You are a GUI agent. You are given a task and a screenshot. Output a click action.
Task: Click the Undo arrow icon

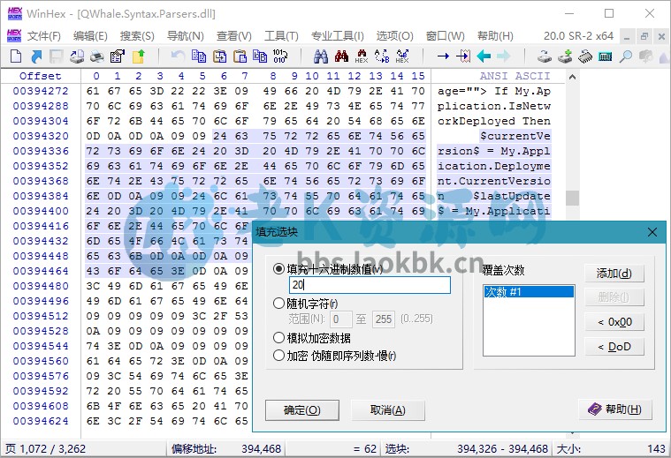point(178,56)
